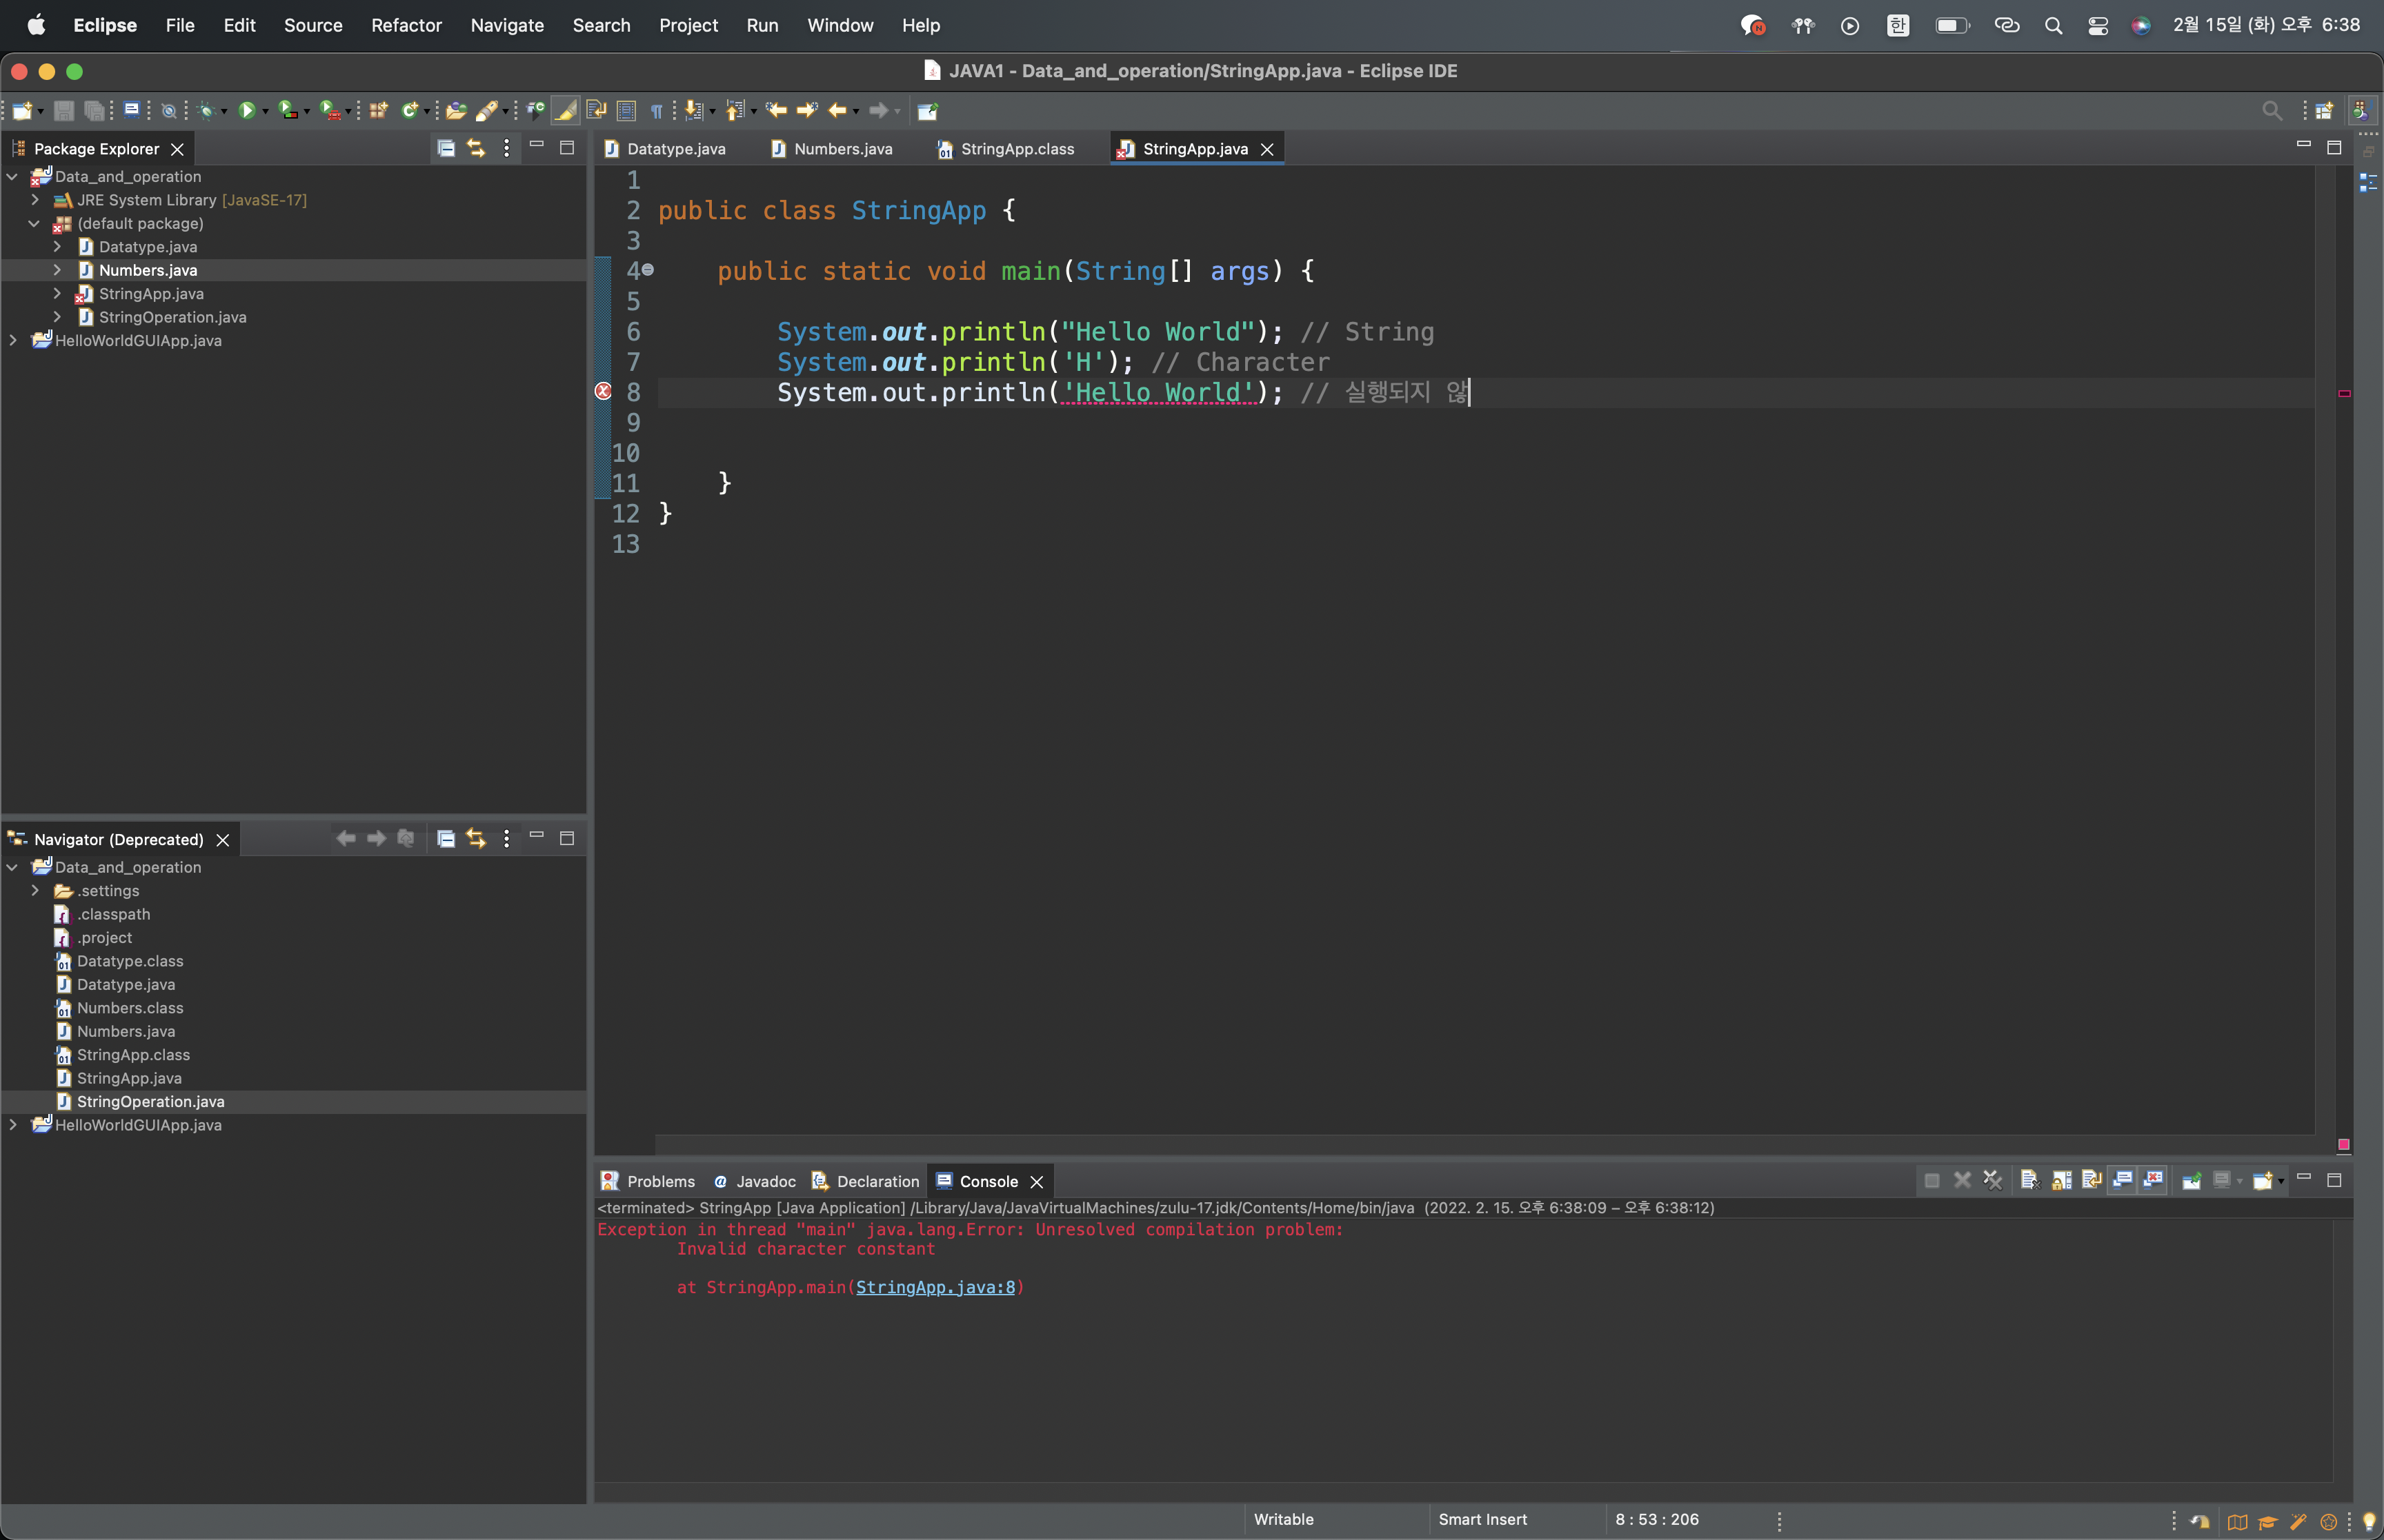The width and height of the screenshot is (2384, 1540).
Task: Open the Problems view tab
Action: pyautogui.click(x=659, y=1181)
